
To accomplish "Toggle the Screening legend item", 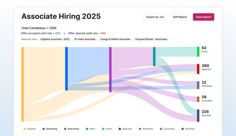I will 50,129.
